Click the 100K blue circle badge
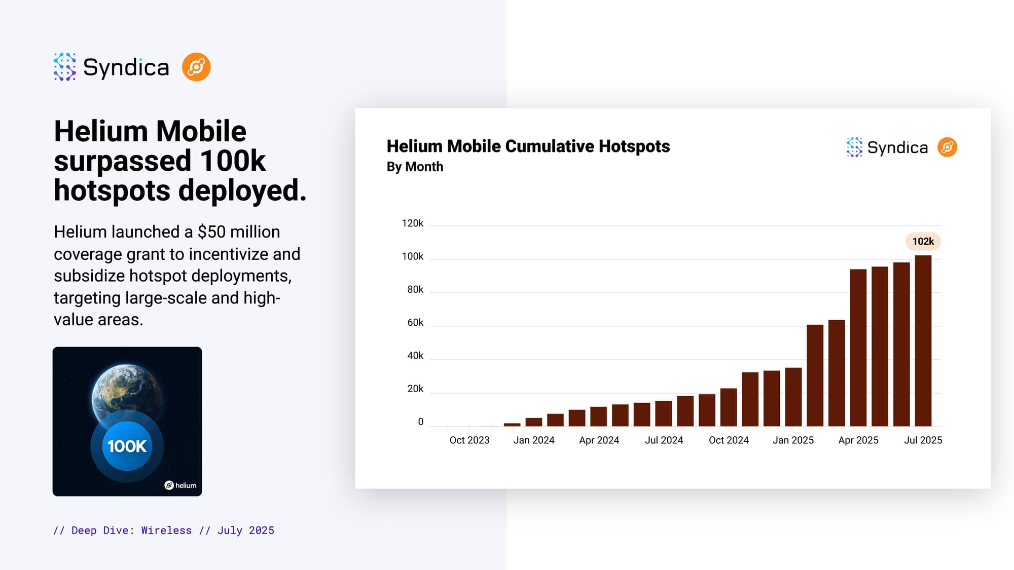This screenshot has width=1014, height=570. pos(127,446)
